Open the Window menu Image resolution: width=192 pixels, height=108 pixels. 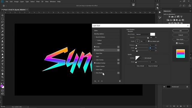[53, 1]
